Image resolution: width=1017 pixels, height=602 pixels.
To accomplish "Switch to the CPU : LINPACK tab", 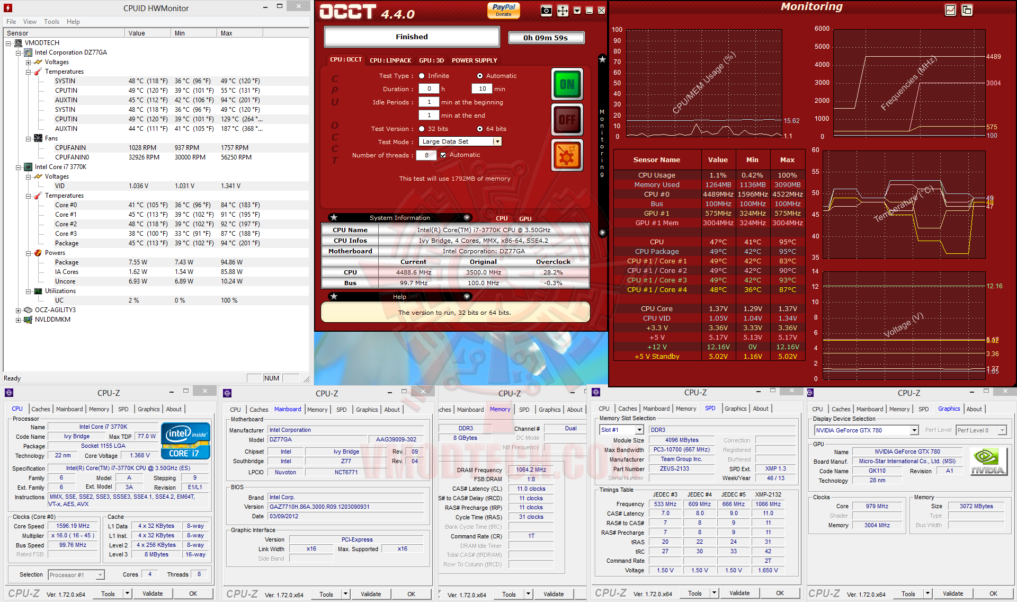I will pyautogui.click(x=390, y=60).
